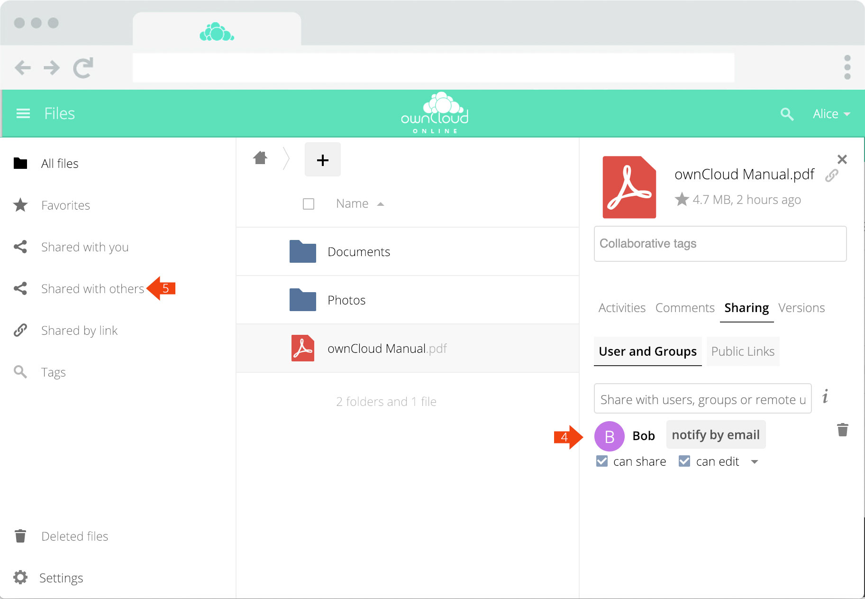Open the hamburger menu beside Files

[23, 113]
